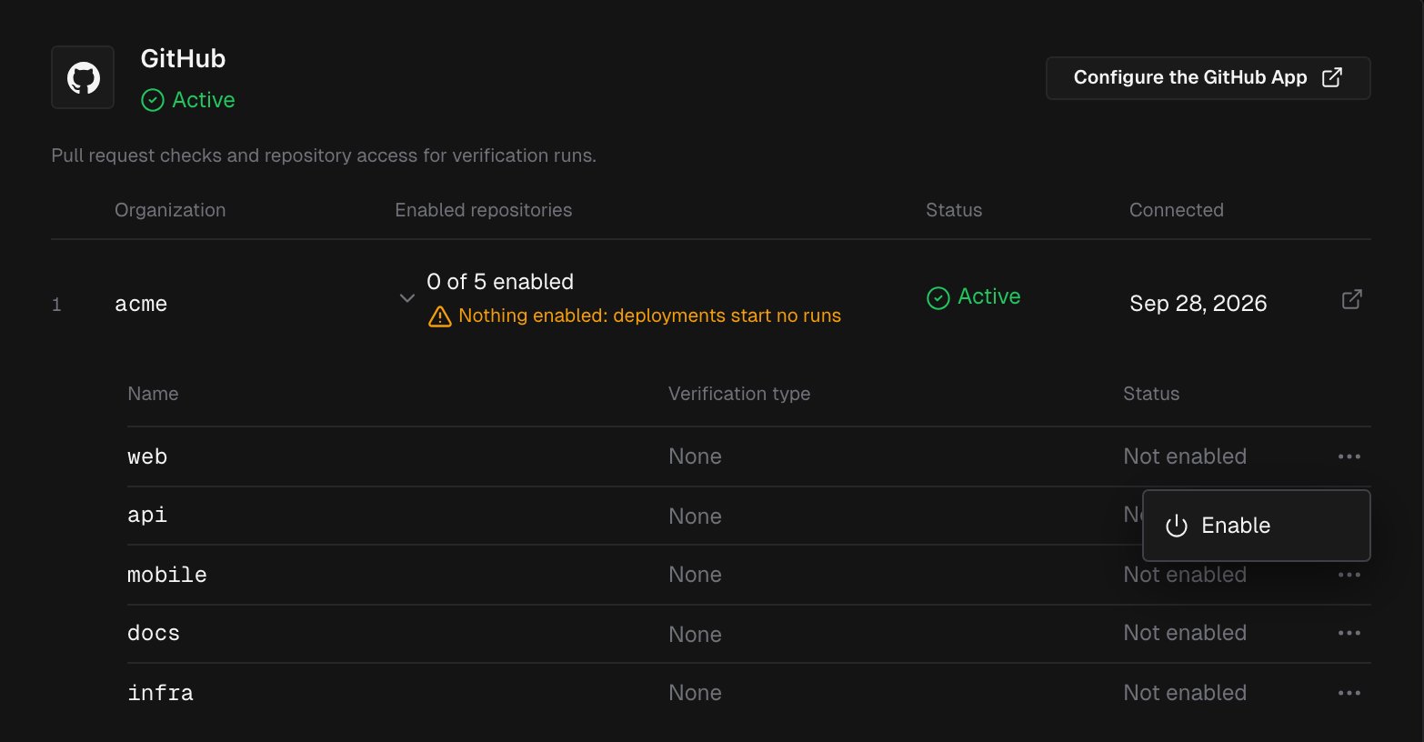
Task: Click the Name column header
Action: click(153, 394)
